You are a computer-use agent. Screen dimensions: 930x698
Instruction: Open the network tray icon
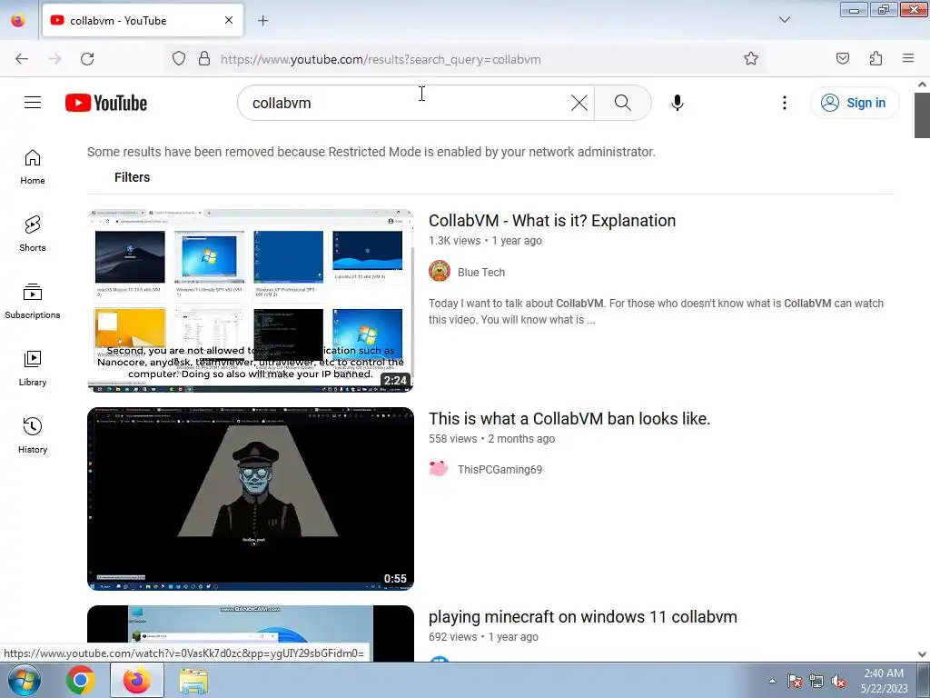pos(816,682)
